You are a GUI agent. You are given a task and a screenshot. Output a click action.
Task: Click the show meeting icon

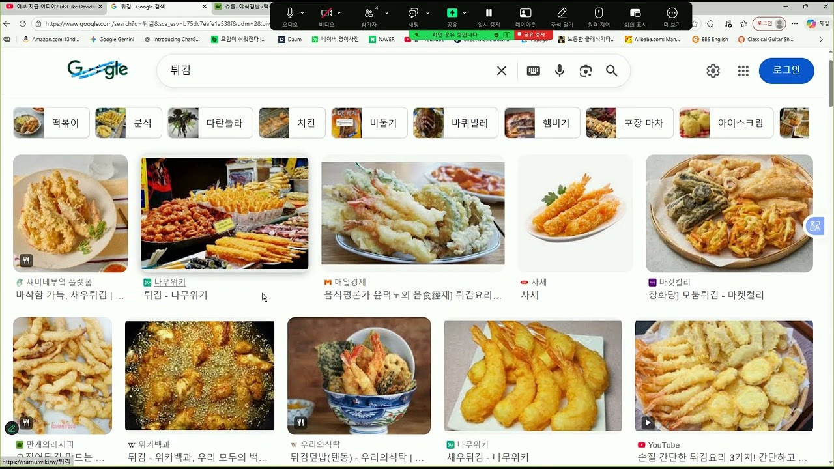click(x=635, y=13)
